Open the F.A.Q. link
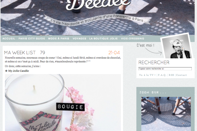197x131 pixels. pyautogui.click(x=162, y=75)
